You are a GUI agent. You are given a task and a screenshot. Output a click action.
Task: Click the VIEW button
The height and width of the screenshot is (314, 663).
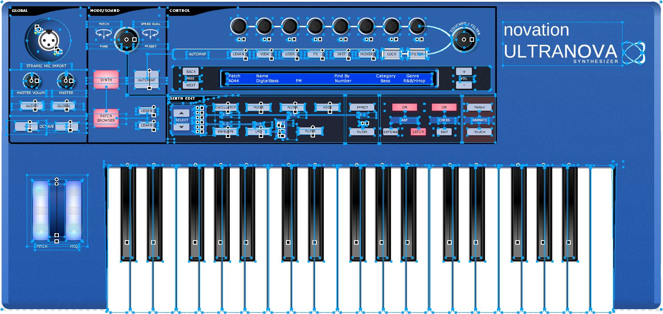tap(264, 54)
